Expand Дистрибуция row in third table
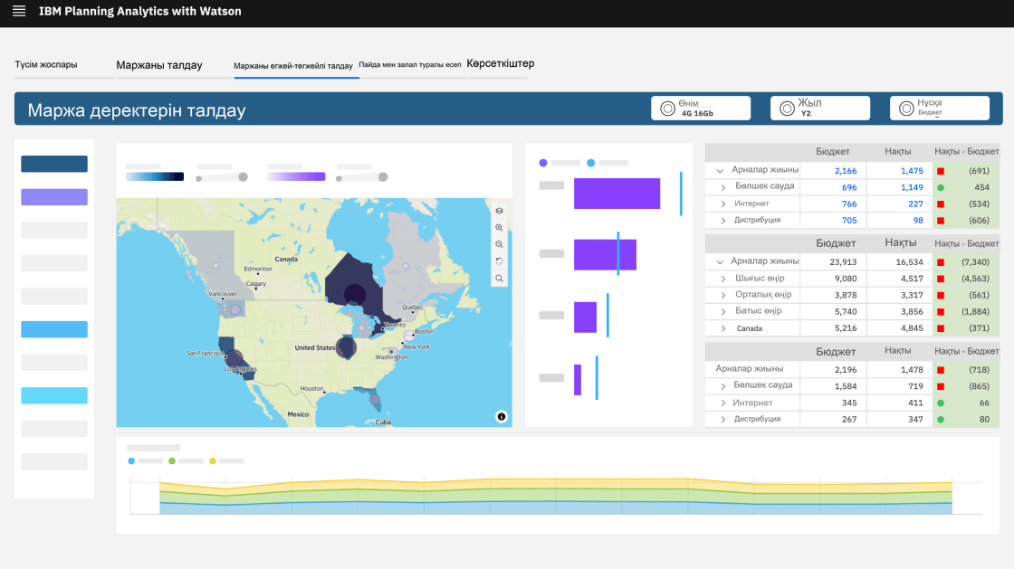Screen dimensions: 1014x569 point(723,420)
